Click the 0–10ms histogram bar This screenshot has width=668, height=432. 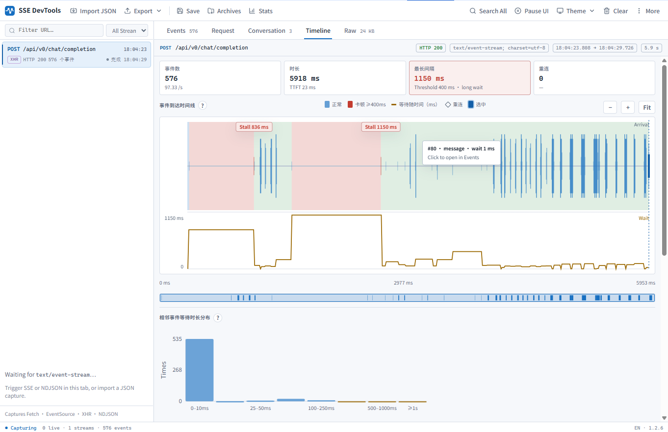pos(200,370)
